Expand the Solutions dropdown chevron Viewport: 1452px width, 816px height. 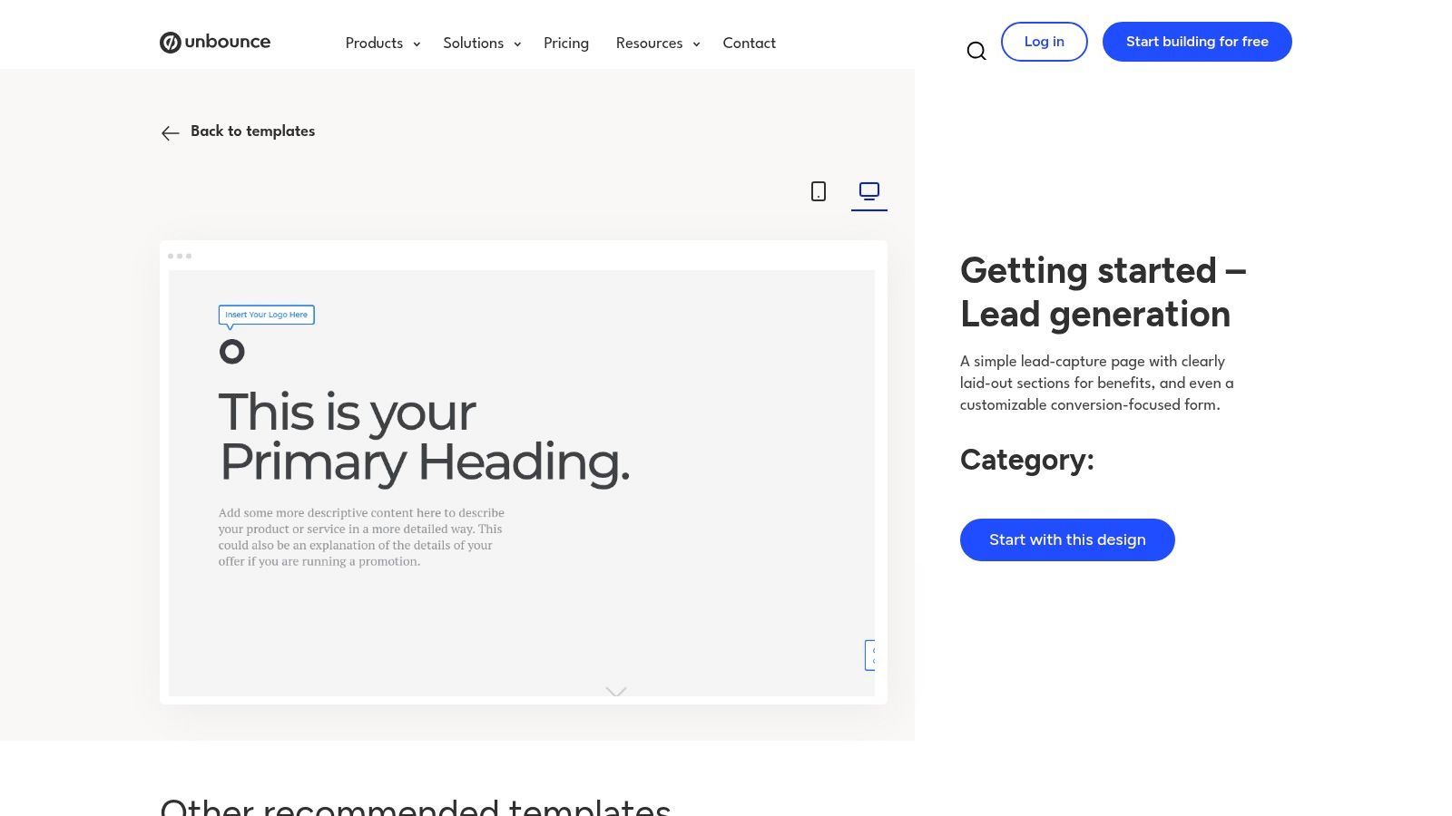517,44
